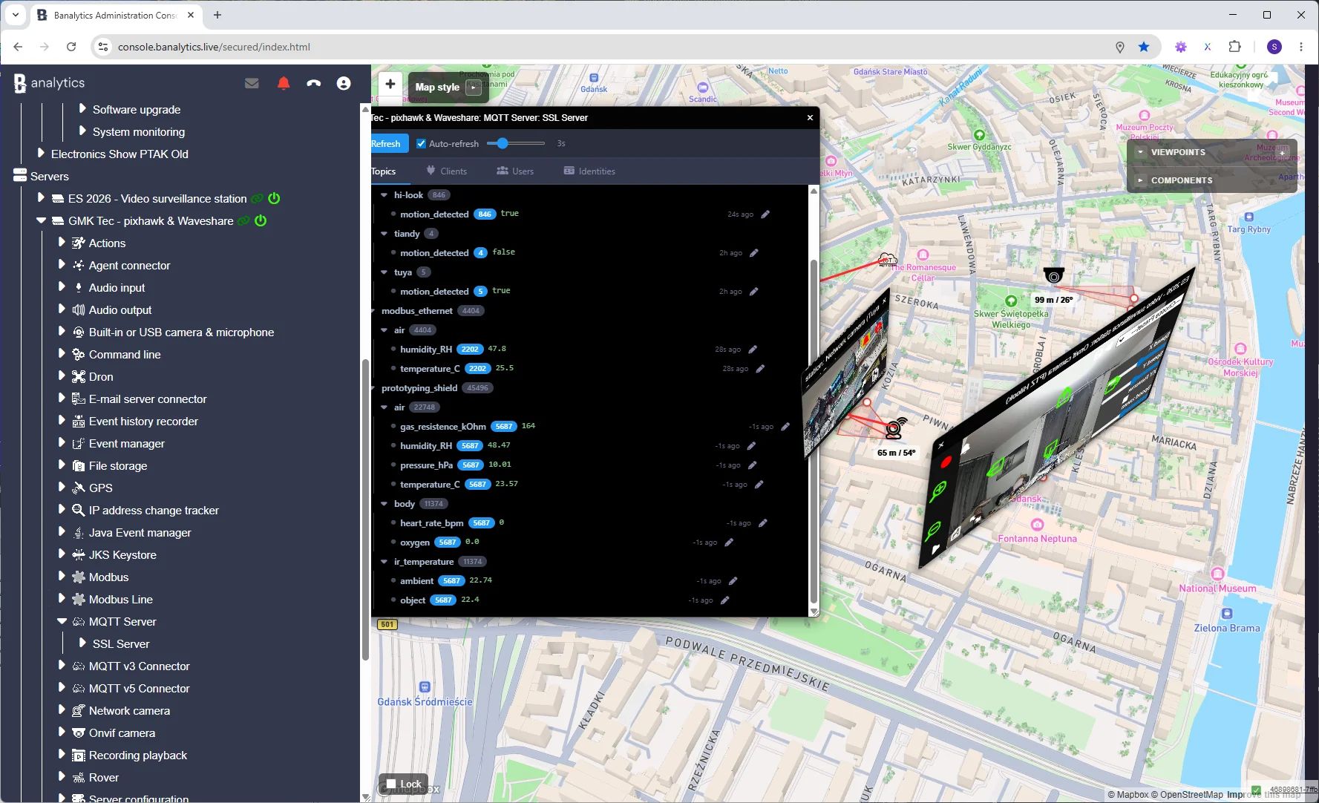Click the IoT cloud marker on map
The width and height of the screenshot is (1319, 803).
point(887,260)
